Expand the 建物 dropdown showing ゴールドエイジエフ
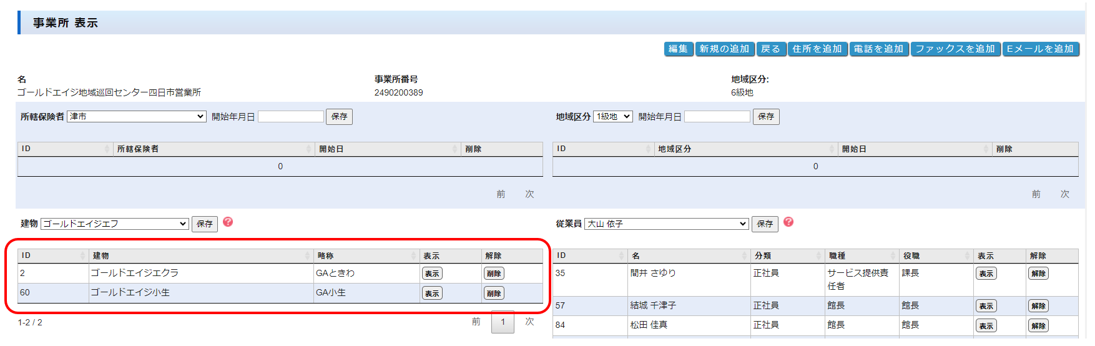The image size is (1095, 346). tap(115, 224)
